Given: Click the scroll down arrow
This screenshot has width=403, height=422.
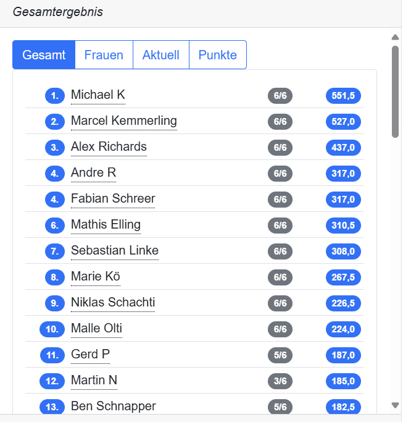Looking at the screenshot, I should (395, 405).
